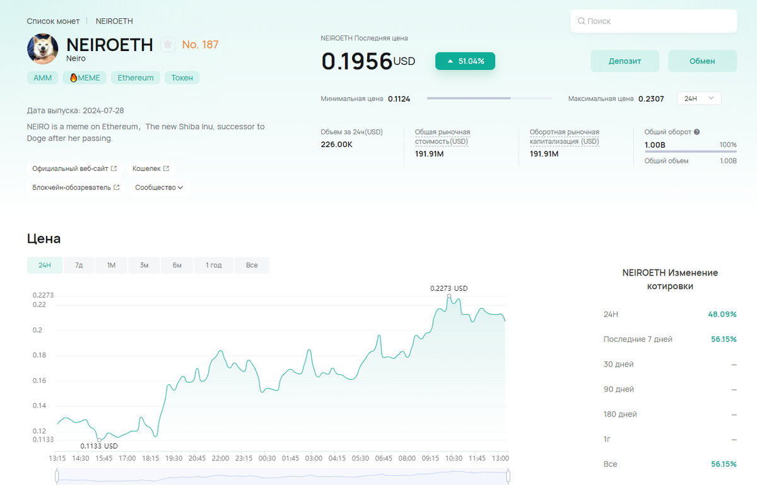Viewport: 757px width, 504px height.
Task: Click the NEIROETH breadcrumb item
Action: click(x=114, y=21)
